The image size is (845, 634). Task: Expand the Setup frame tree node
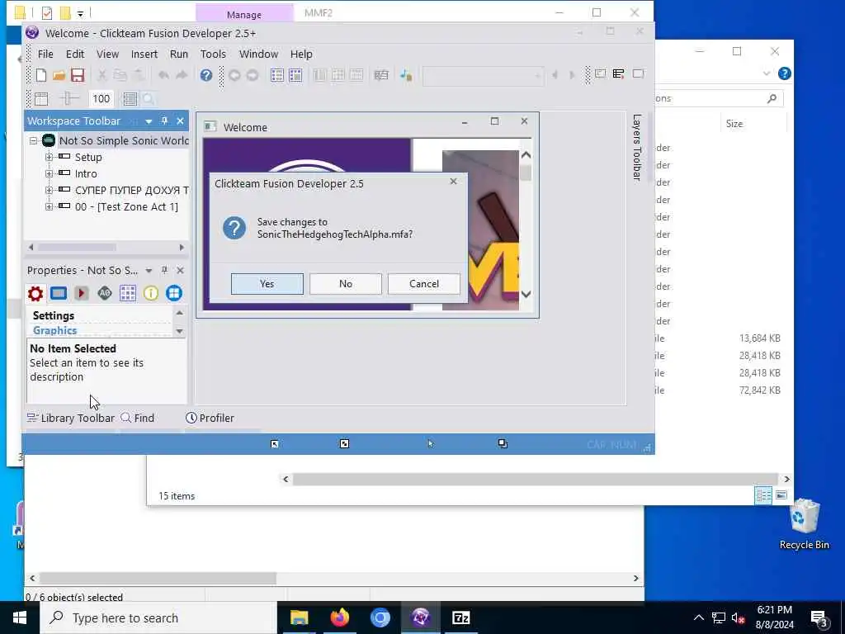click(x=49, y=157)
